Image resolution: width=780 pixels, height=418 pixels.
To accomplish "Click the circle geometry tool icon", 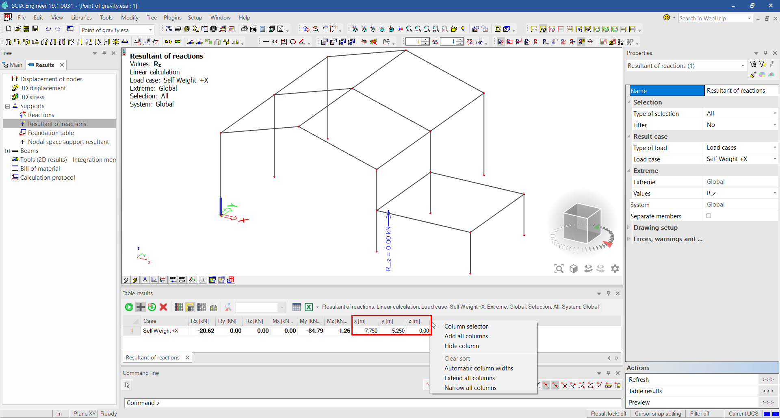I will pos(293,41).
